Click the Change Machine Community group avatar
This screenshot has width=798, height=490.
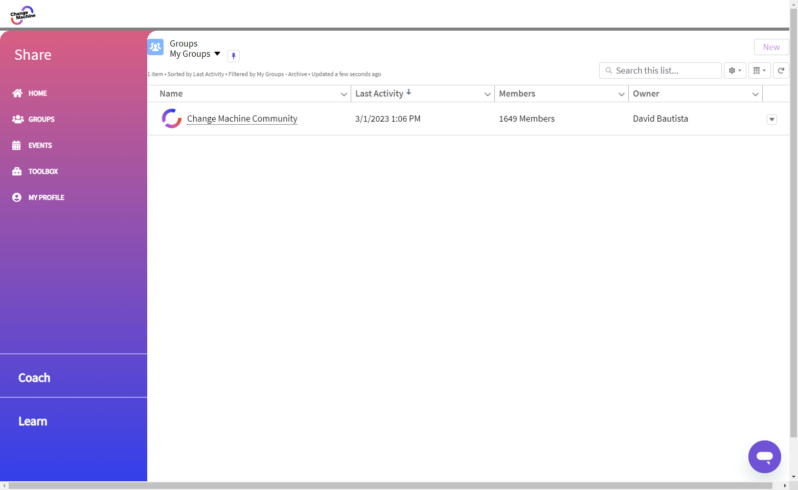[172, 119]
